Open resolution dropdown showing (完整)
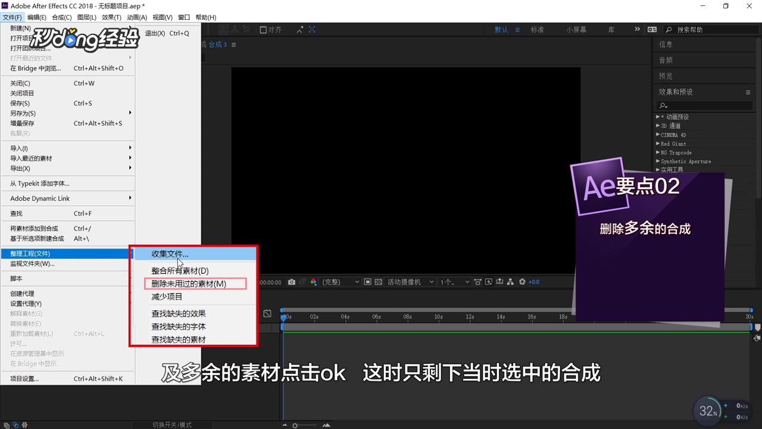This screenshot has height=429, width=762. 341,282
